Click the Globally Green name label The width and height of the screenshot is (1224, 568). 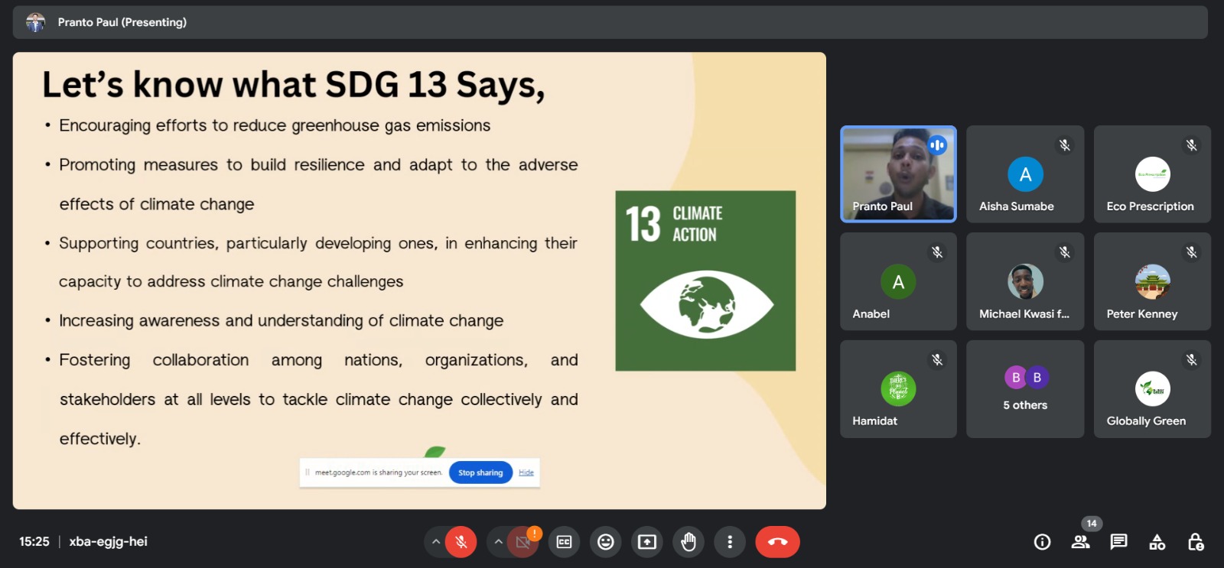pos(1146,420)
